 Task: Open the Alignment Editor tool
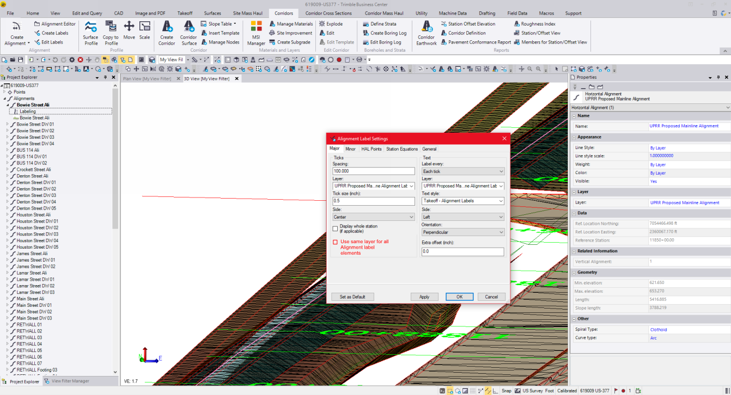point(54,24)
